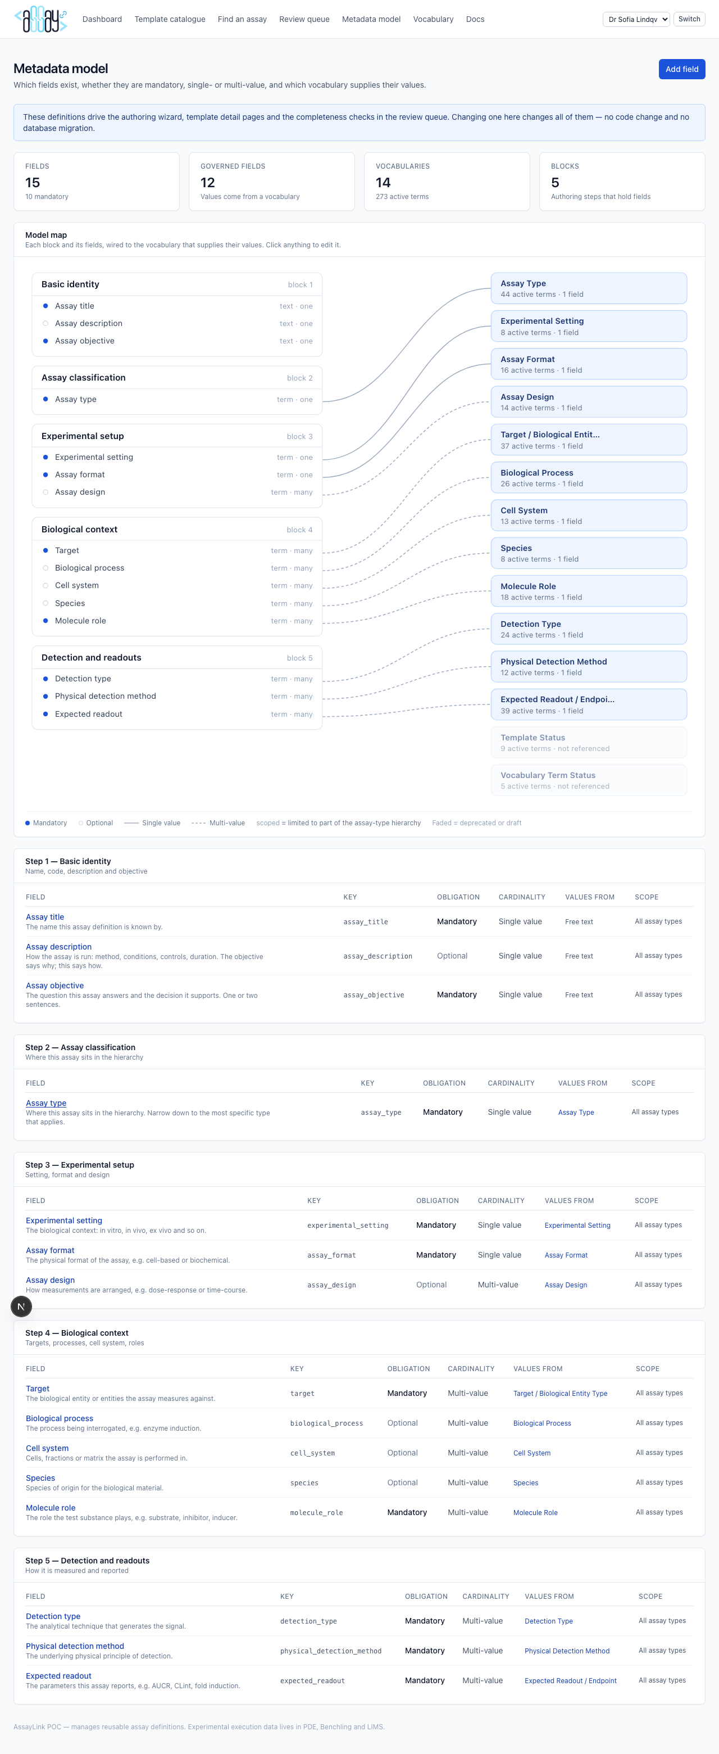Open the Template catalogue nav item
Viewport: 719px width, 1754px height.
click(x=170, y=19)
